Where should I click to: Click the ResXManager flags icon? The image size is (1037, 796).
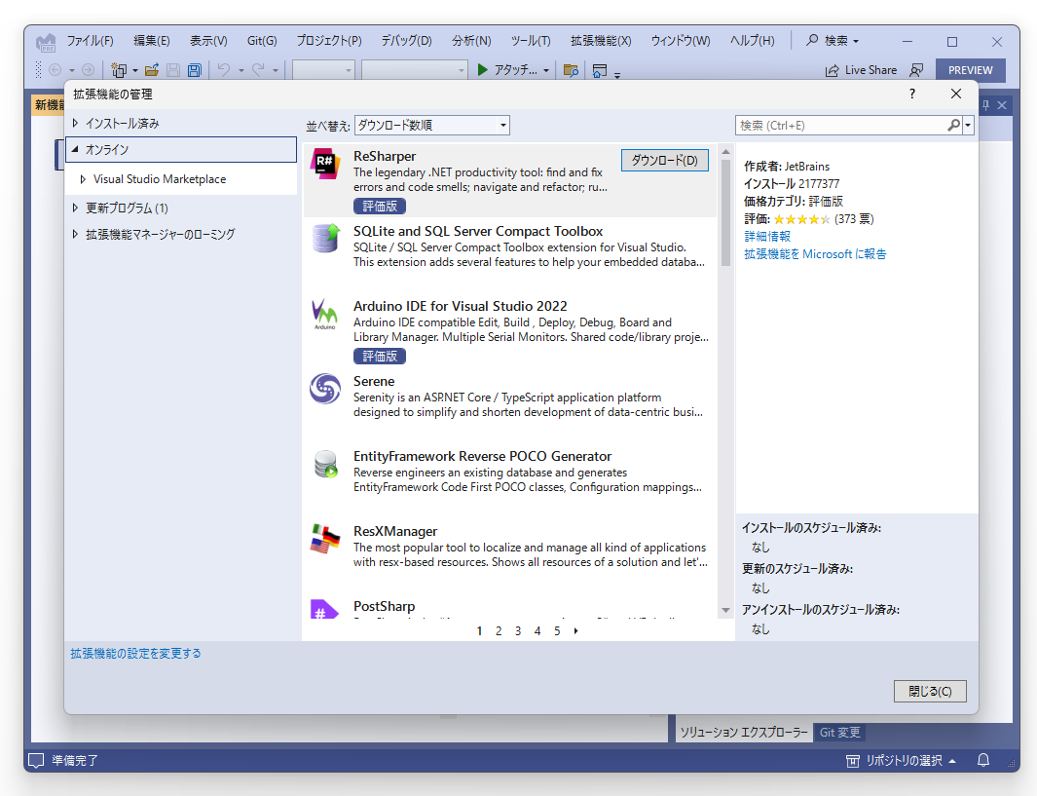click(325, 539)
